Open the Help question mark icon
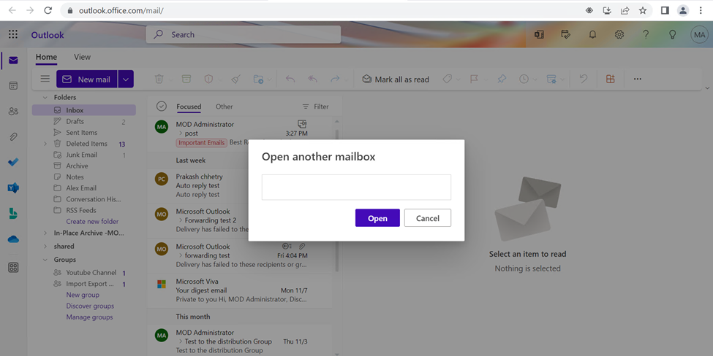This screenshot has width=713, height=356. (x=646, y=34)
